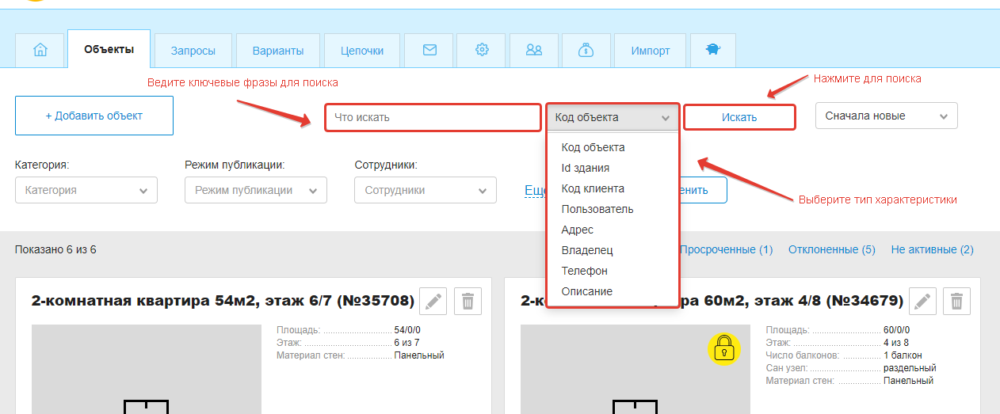1000x414 pixels.
Task: Open the home tab icon
Action: [40, 50]
